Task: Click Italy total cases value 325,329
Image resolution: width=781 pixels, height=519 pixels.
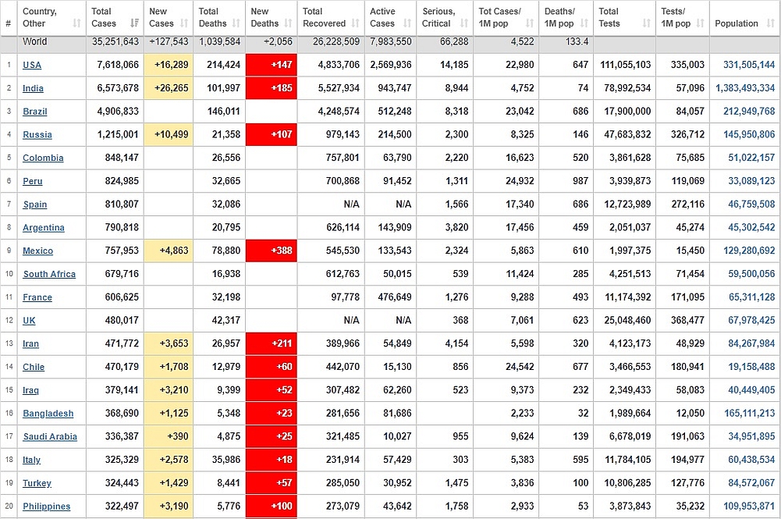Action: pyautogui.click(x=122, y=460)
